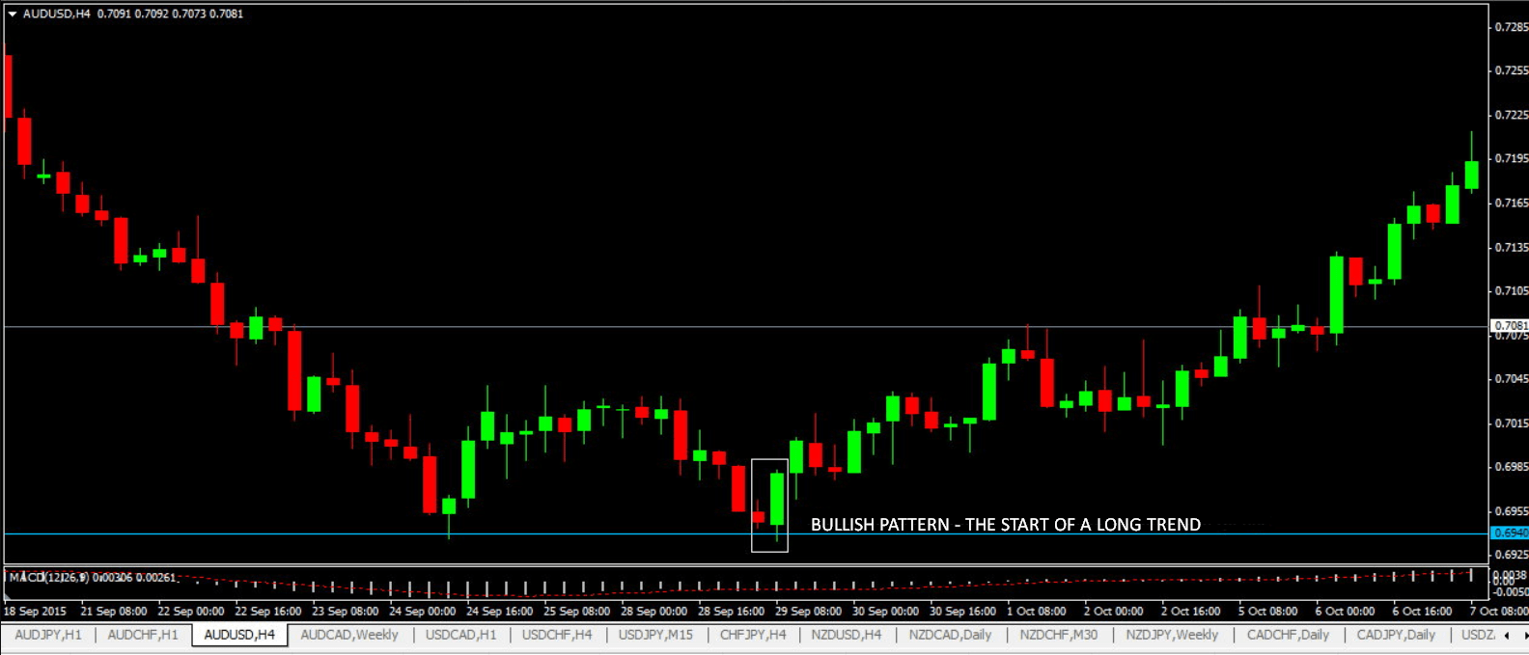Switch to the USDCAD,H1 tab
Viewport: 1529px width, 655px height.
460,635
